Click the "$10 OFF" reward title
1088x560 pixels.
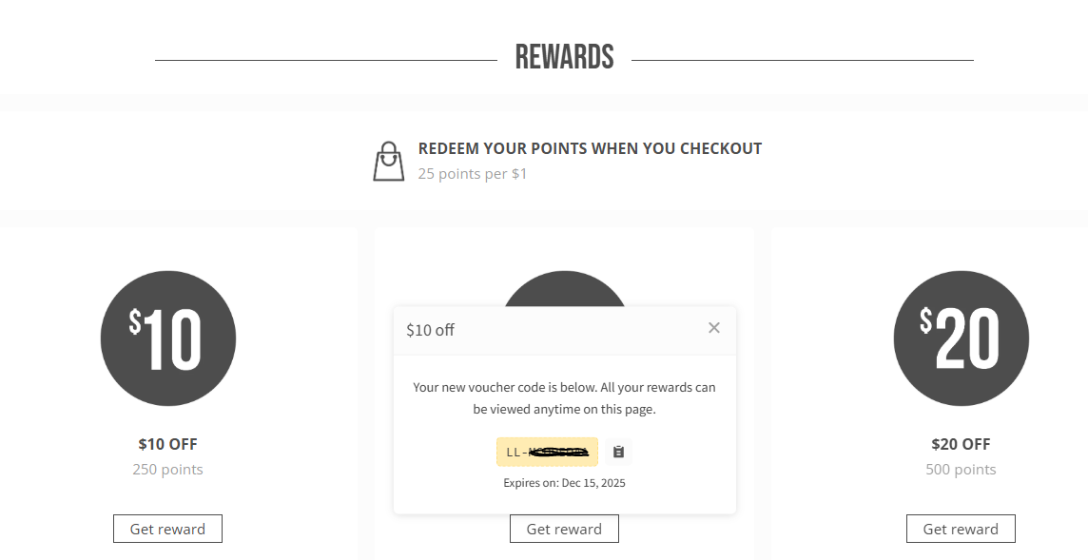[x=168, y=444]
